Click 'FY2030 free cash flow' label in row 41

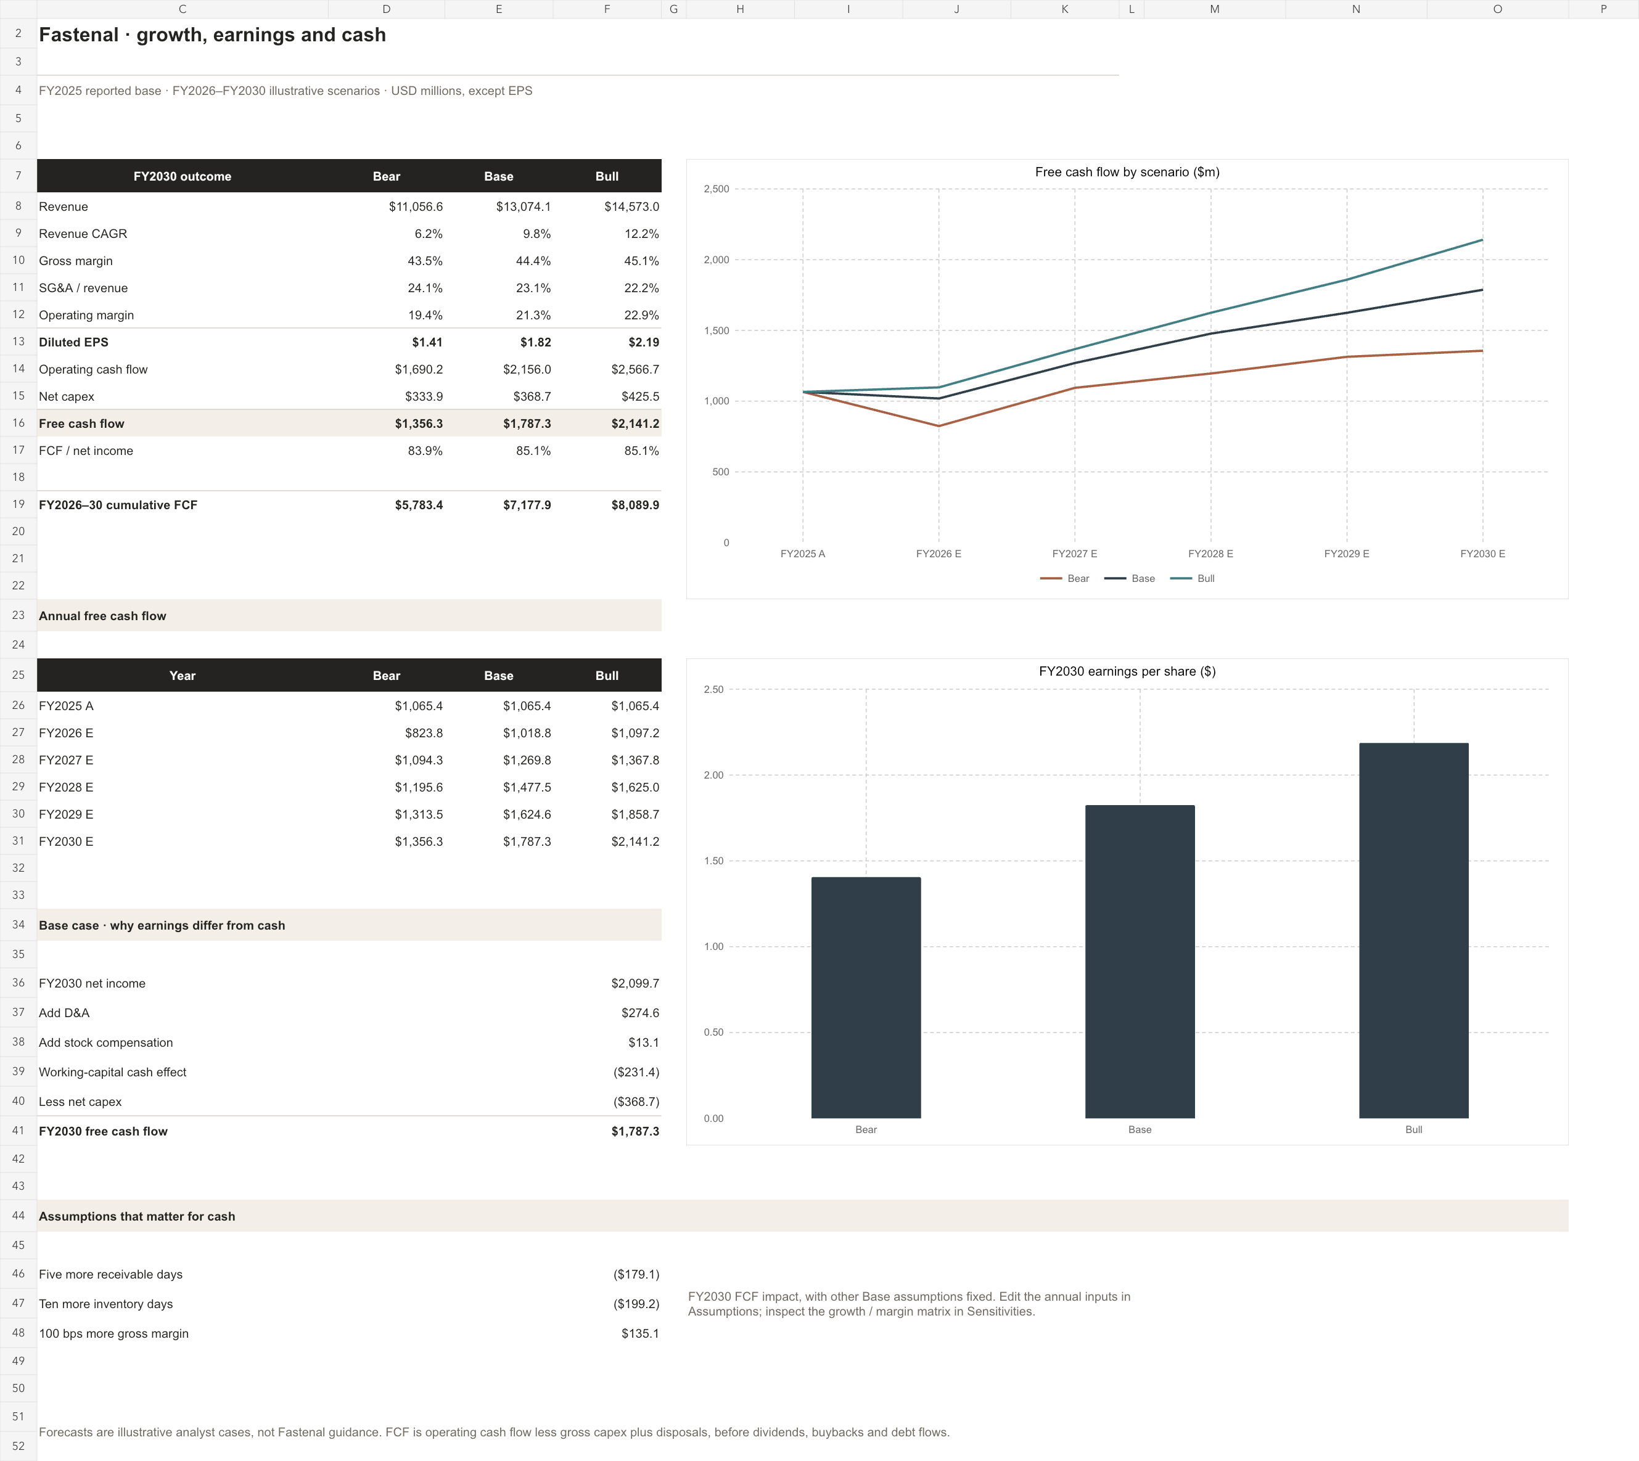pos(104,1131)
